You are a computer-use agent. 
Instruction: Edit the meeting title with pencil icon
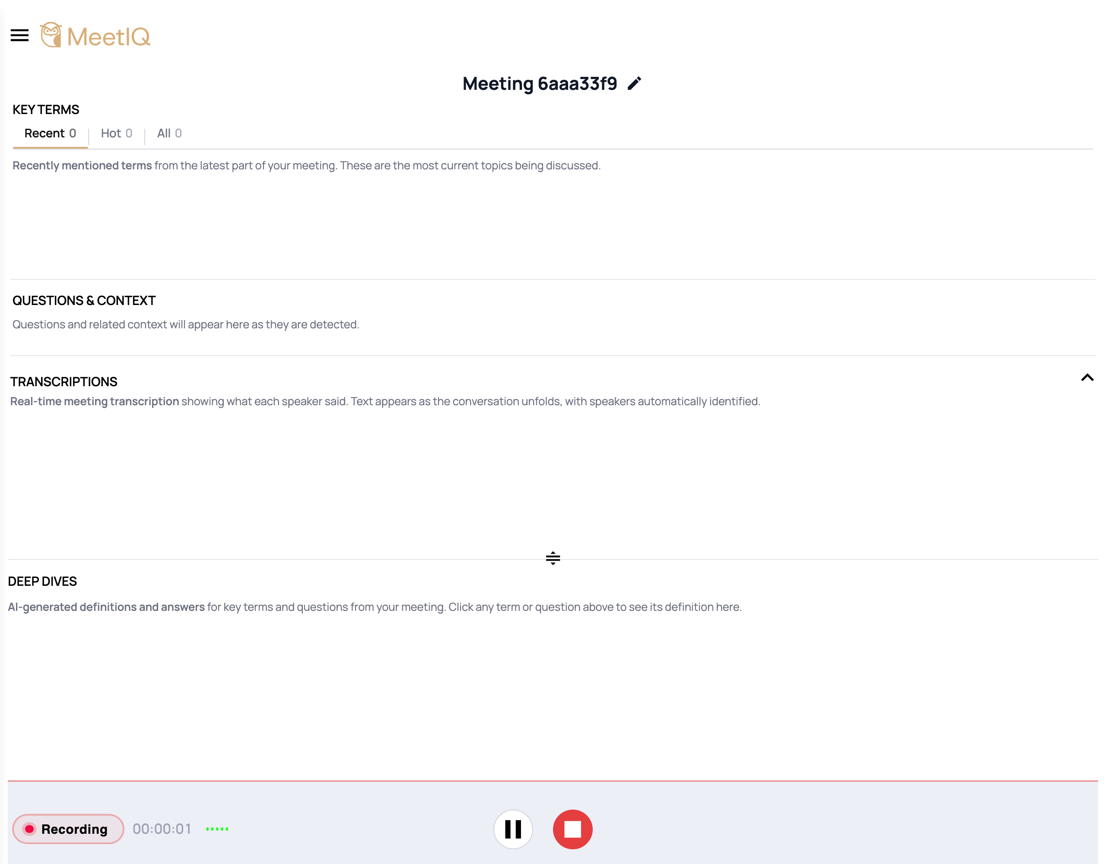(635, 83)
